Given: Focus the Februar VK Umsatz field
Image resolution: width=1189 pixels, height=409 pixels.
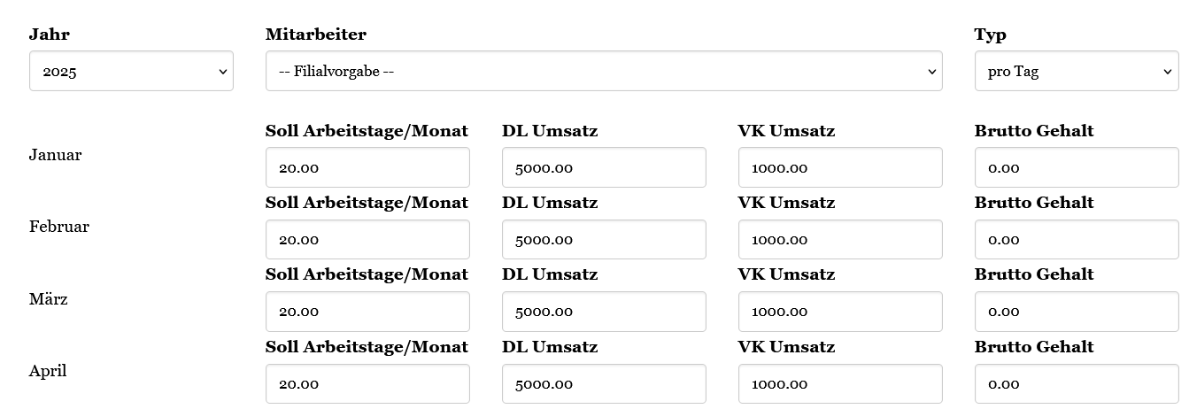Looking at the screenshot, I should point(839,239).
